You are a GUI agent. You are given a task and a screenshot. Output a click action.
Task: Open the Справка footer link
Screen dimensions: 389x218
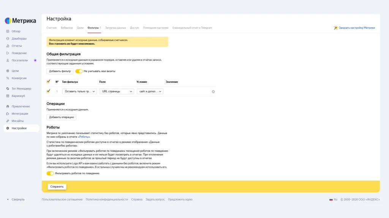(x=137, y=199)
